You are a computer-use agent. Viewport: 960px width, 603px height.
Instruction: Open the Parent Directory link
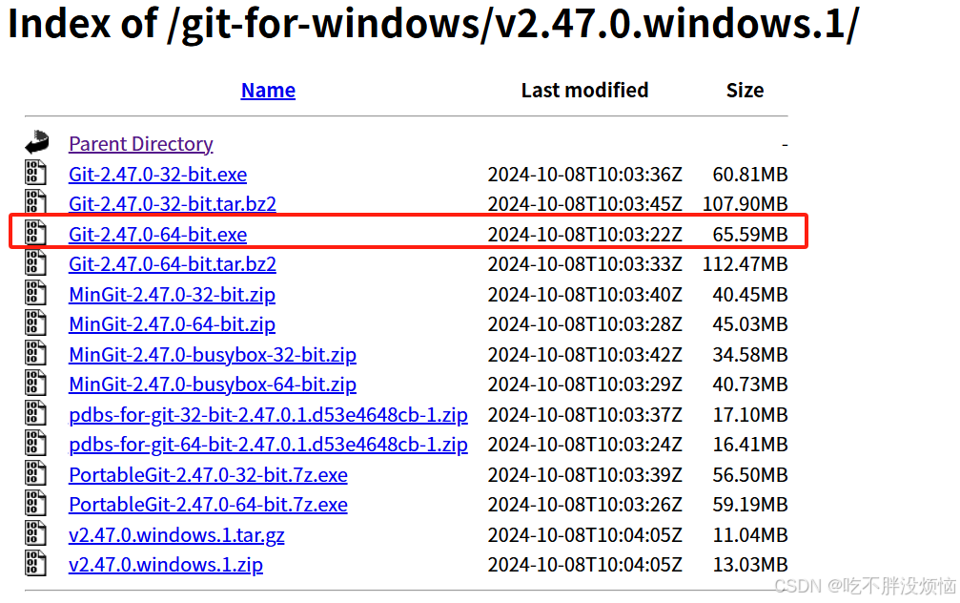(x=141, y=144)
